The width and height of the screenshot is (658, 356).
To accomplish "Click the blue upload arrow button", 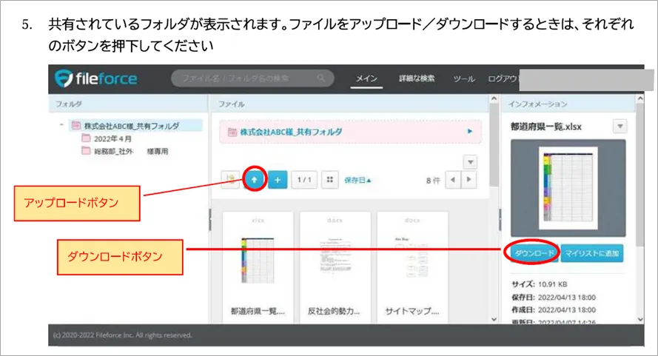I will click(x=255, y=180).
